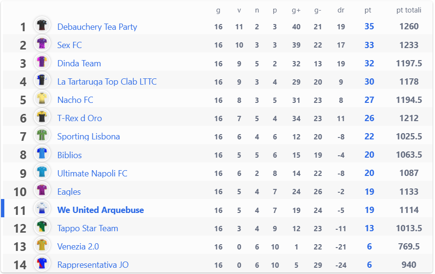Click the 'g+' column header

[x=296, y=11]
